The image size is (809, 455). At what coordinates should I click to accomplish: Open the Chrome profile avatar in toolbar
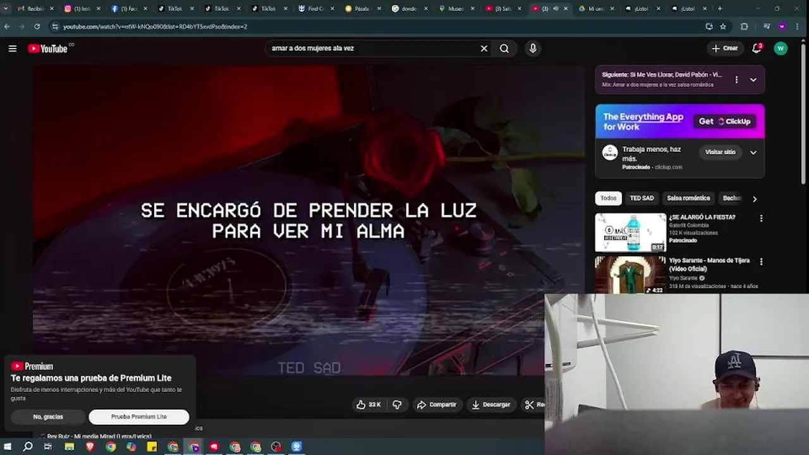(x=782, y=27)
